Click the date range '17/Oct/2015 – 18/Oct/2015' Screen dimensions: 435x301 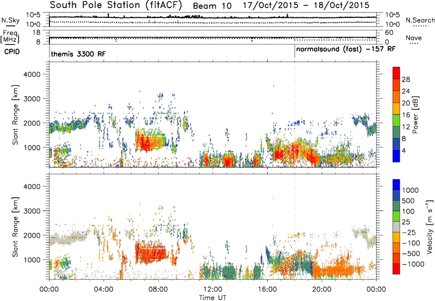tap(306, 5)
